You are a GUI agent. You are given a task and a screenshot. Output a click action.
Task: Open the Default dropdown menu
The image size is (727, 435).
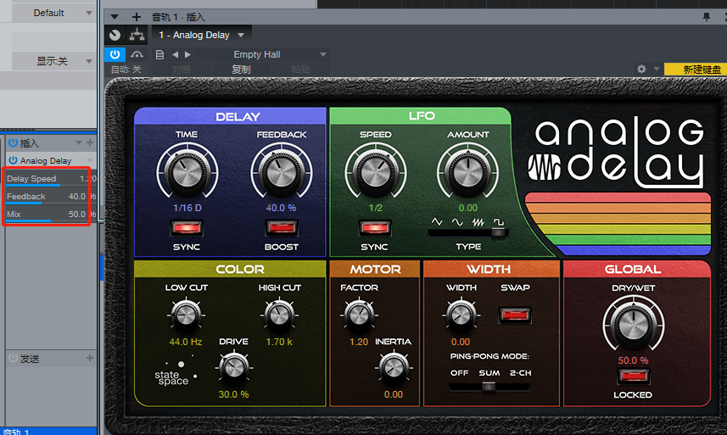[x=53, y=13]
